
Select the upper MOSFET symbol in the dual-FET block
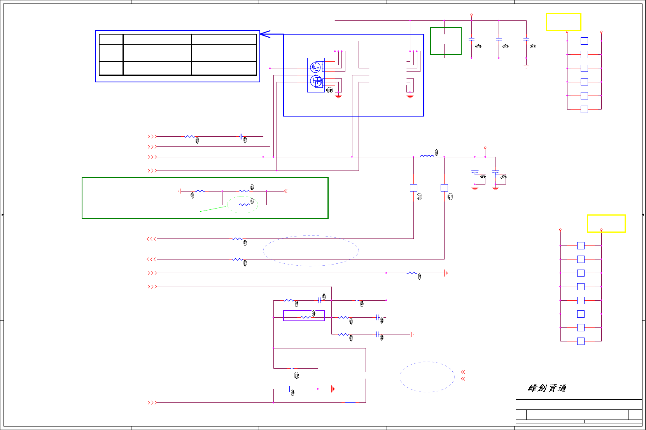315,67
